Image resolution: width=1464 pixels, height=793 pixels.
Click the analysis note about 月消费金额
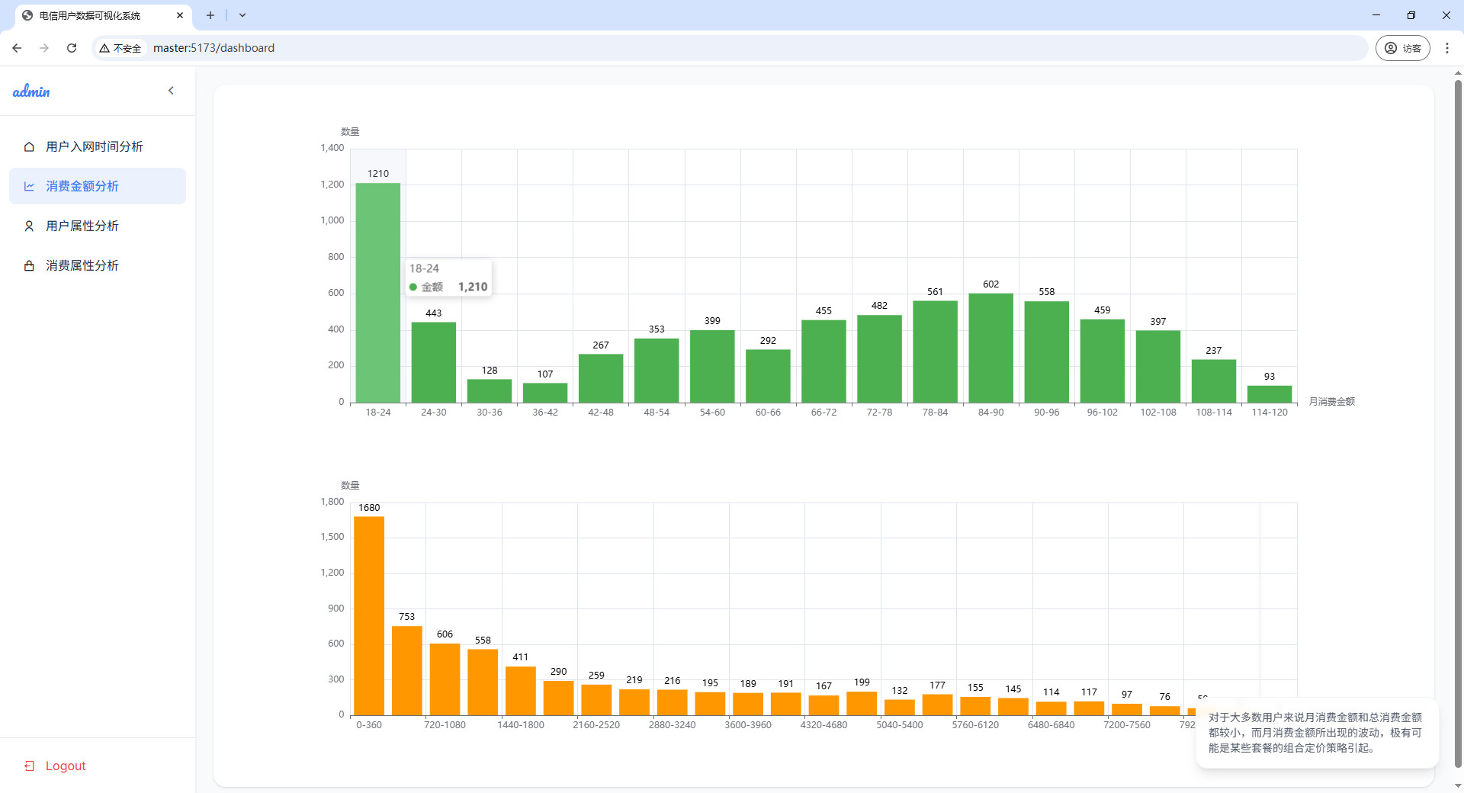pos(1316,733)
